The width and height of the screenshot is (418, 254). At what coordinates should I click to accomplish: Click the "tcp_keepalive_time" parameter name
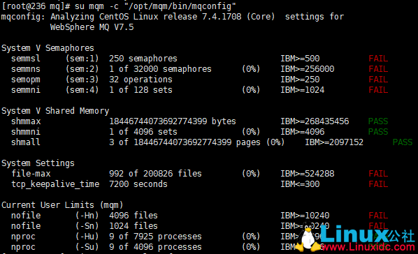pos(55,184)
